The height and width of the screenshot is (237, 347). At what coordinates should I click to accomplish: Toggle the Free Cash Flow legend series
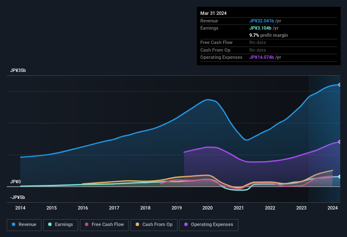(104, 225)
